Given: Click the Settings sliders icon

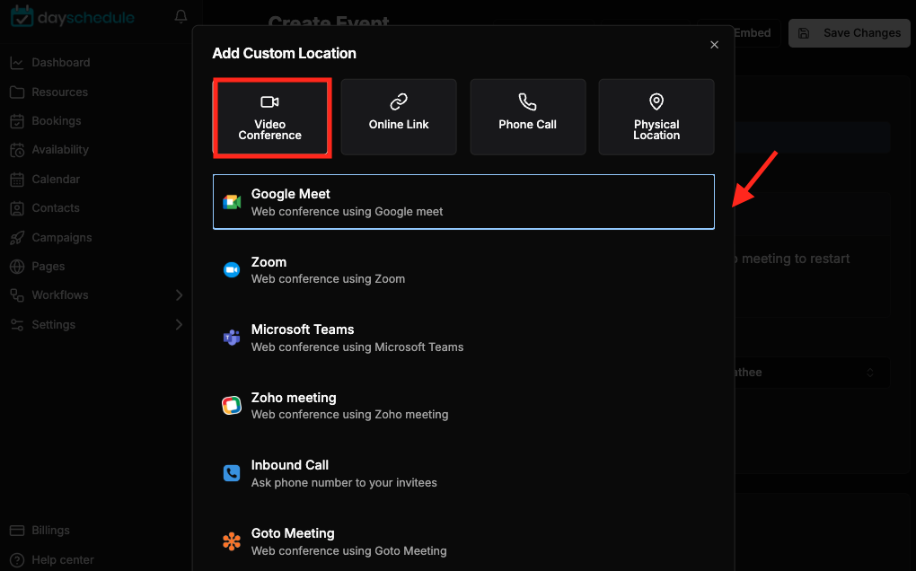Looking at the screenshot, I should [17, 325].
